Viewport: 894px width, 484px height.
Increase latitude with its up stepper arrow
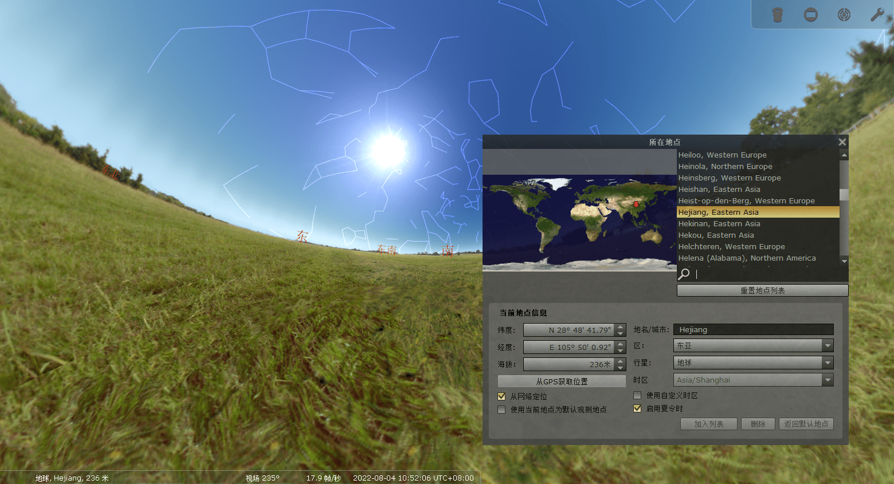(x=621, y=326)
